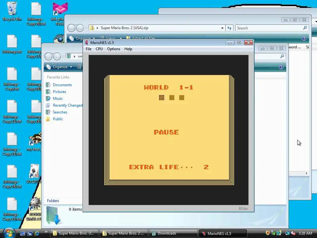The height and width of the screenshot is (238, 317).
Task: Click the 3:28 AM clock
Action: [305, 233]
